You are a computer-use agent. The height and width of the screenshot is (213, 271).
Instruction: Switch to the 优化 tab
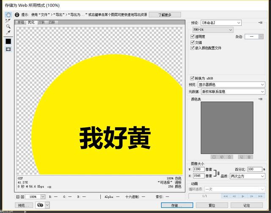click(31, 22)
